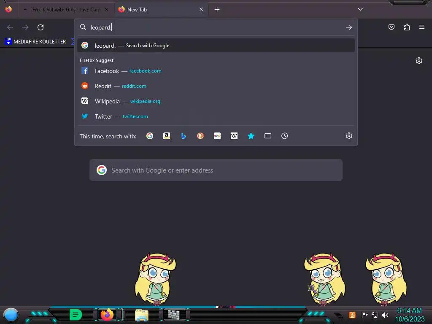
Task: Reload the current page
Action: (40, 27)
